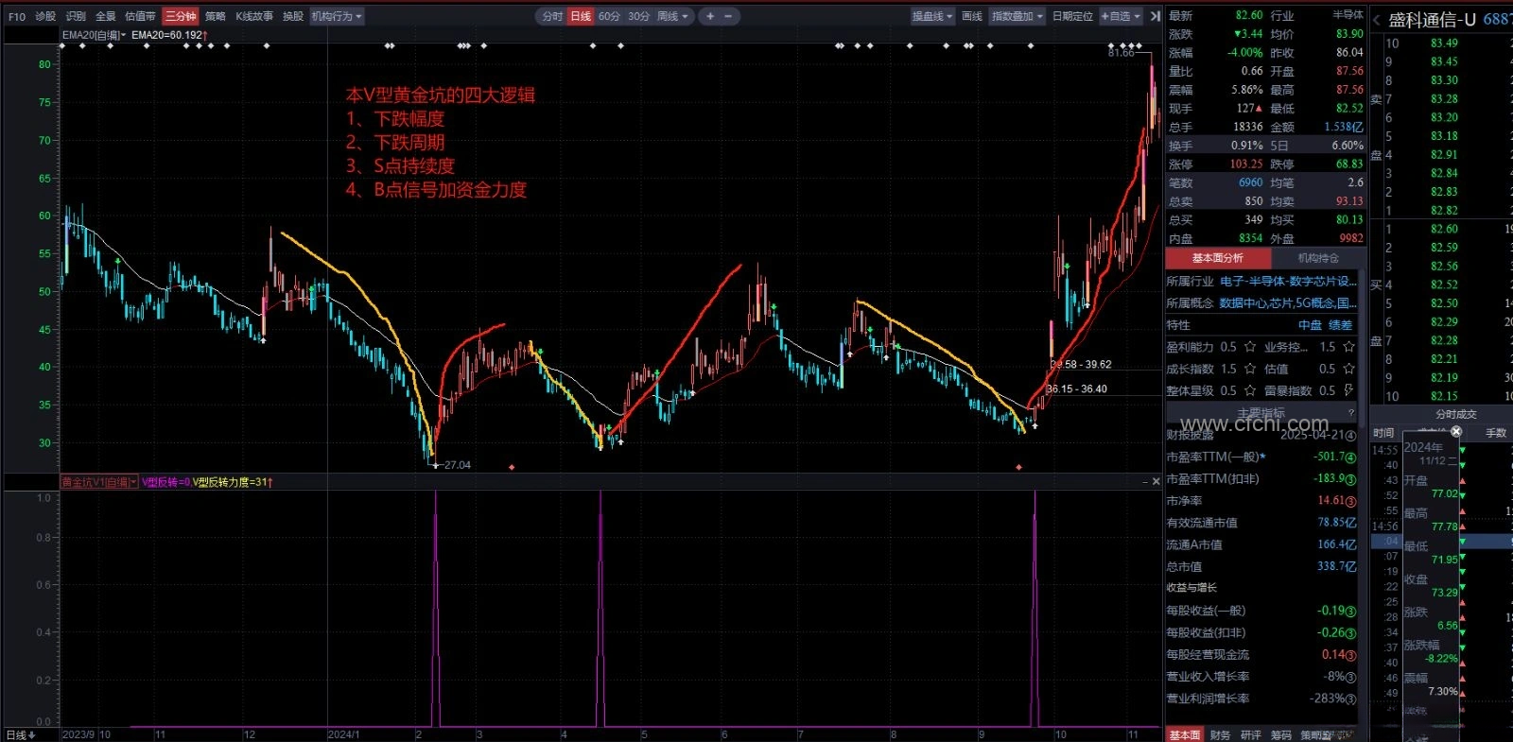Click circled 4 beside 市盈率TTM(一般) value
The height and width of the screenshot is (742, 1513).
pyautogui.click(x=1350, y=457)
